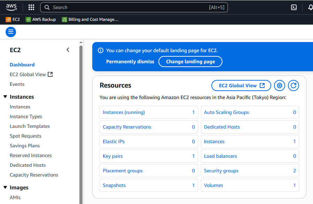Open Savings Plans in the sidebar

25,146
